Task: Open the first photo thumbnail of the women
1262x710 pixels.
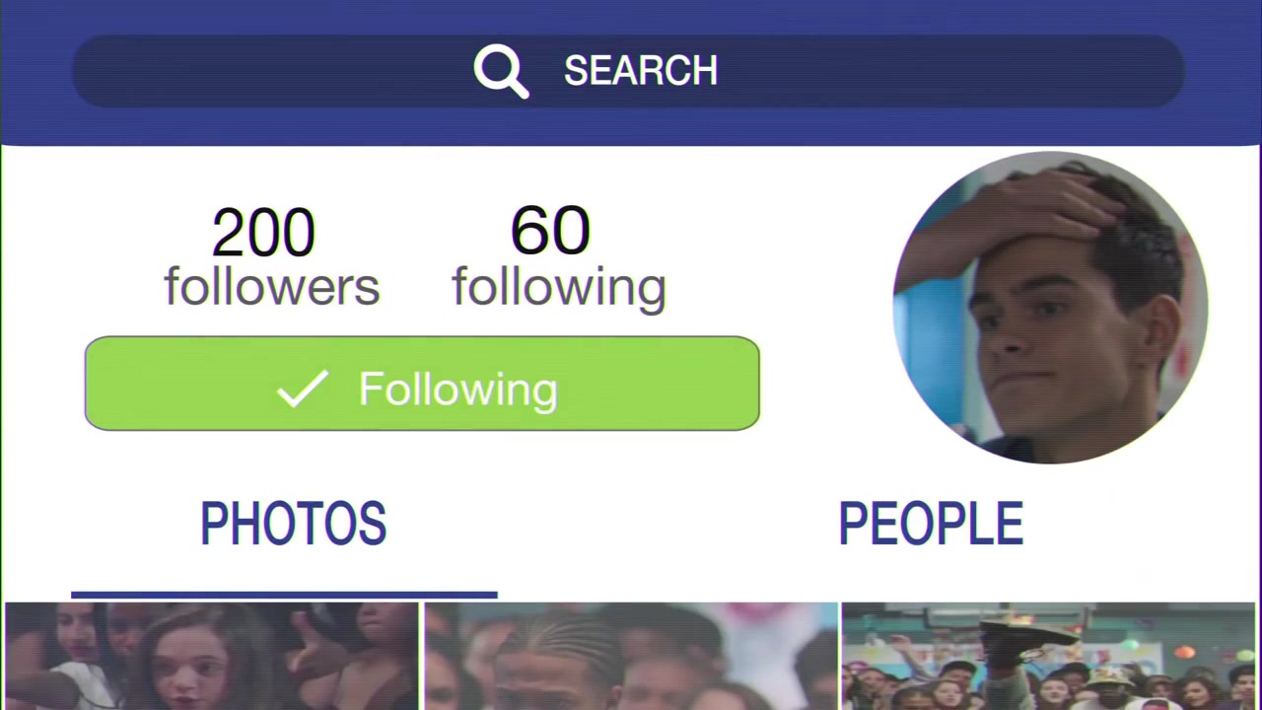Action: pyautogui.click(x=211, y=657)
